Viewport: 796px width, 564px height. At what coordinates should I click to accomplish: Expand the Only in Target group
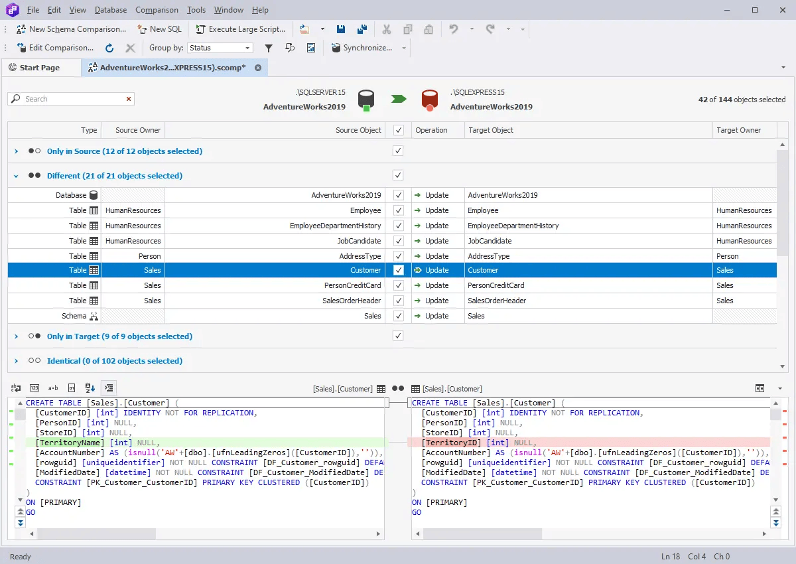click(16, 336)
